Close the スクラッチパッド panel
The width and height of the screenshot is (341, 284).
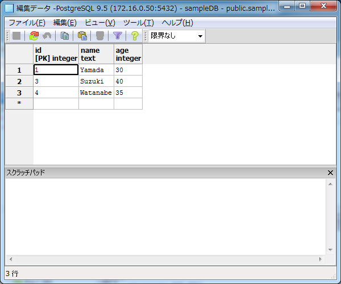tap(331, 173)
